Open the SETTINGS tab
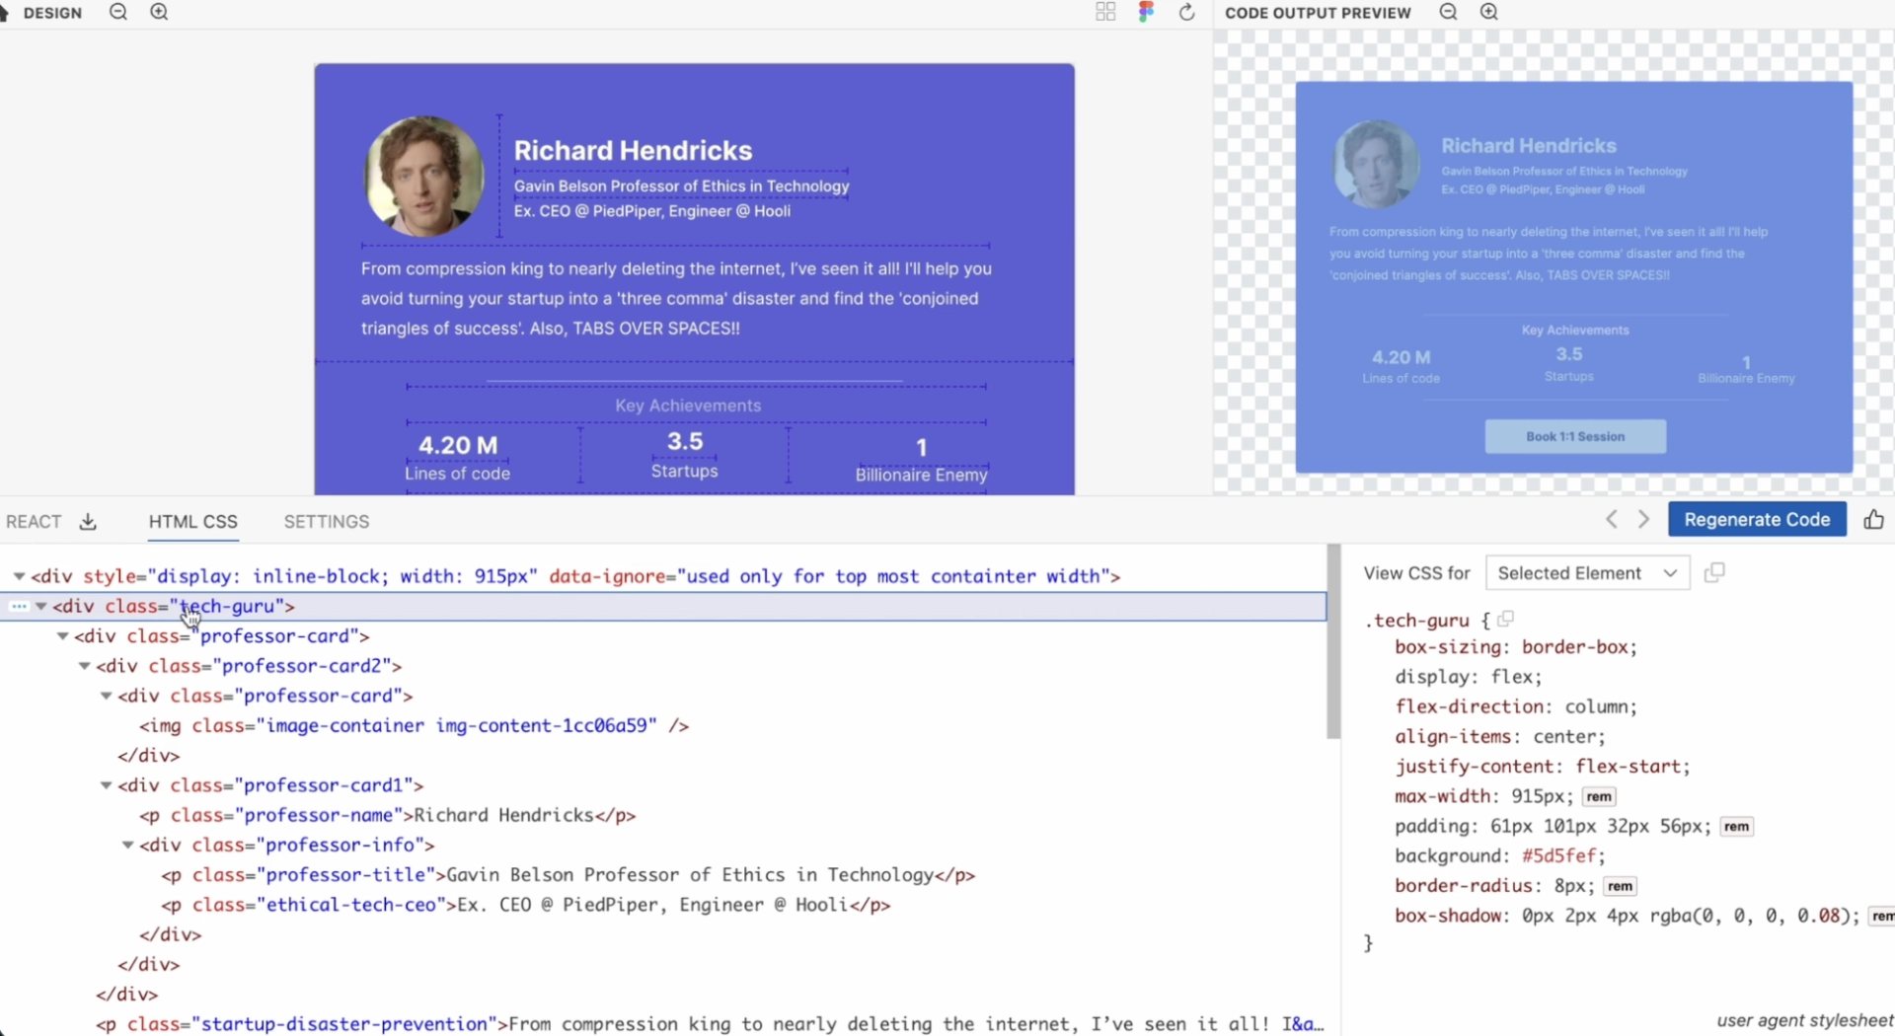 tap(326, 522)
